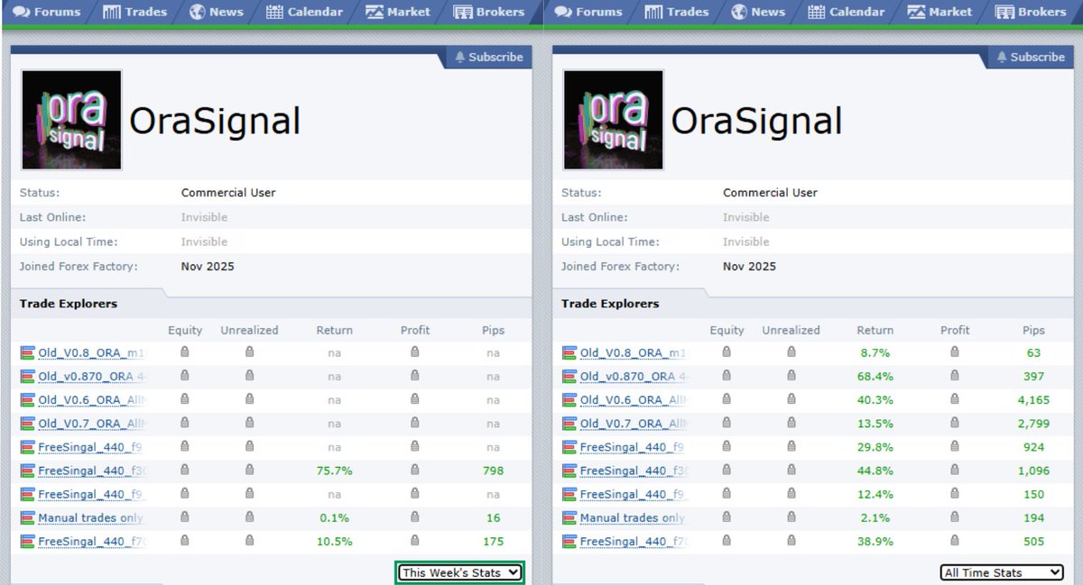This screenshot has height=585, width=1083.
Task: Click Unrealized lock icon in the 2.1% return row
Action: (x=791, y=516)
